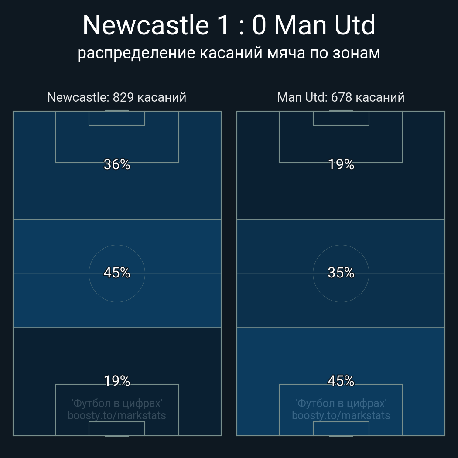
Task: Click the top goal box on Newcastle pitch
Action: (x=117, y=118)
